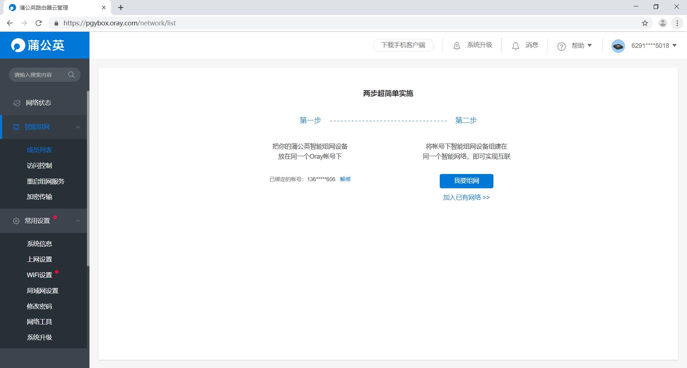Screen dimensions: 687x368
Task: Click the account avatar router icon
Action: [618, 45]
